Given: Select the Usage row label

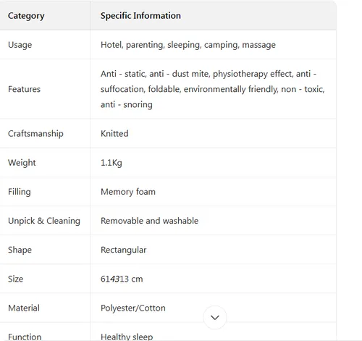Looking at the screenshot, I should click(x=20, y=45).
